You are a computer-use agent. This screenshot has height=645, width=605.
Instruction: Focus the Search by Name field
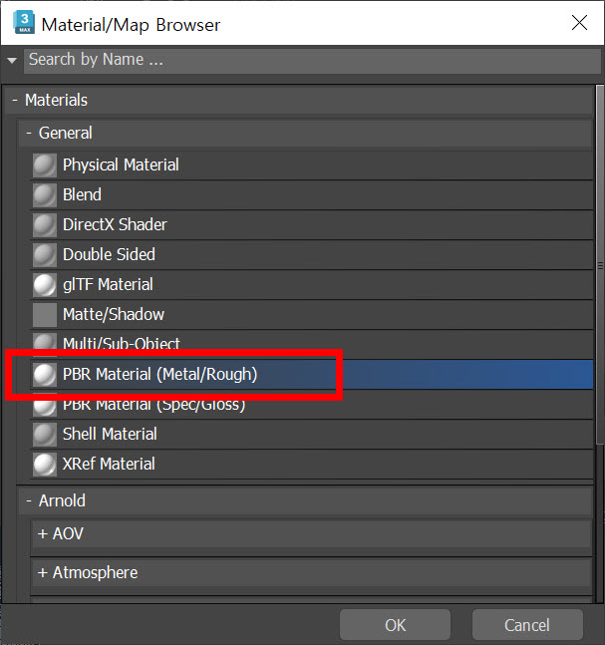click(312, 61)
